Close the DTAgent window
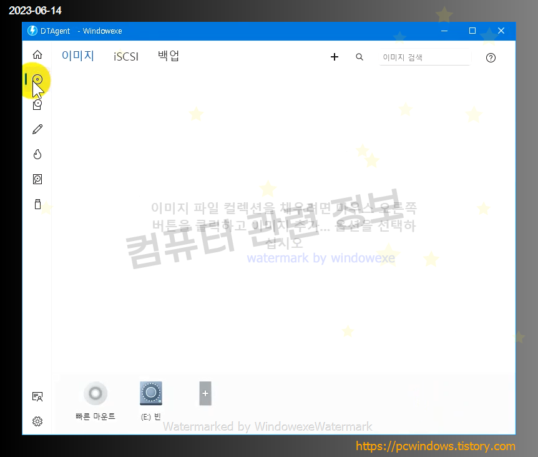Screen dimensions: 538x457 click(x=501, y=31)
